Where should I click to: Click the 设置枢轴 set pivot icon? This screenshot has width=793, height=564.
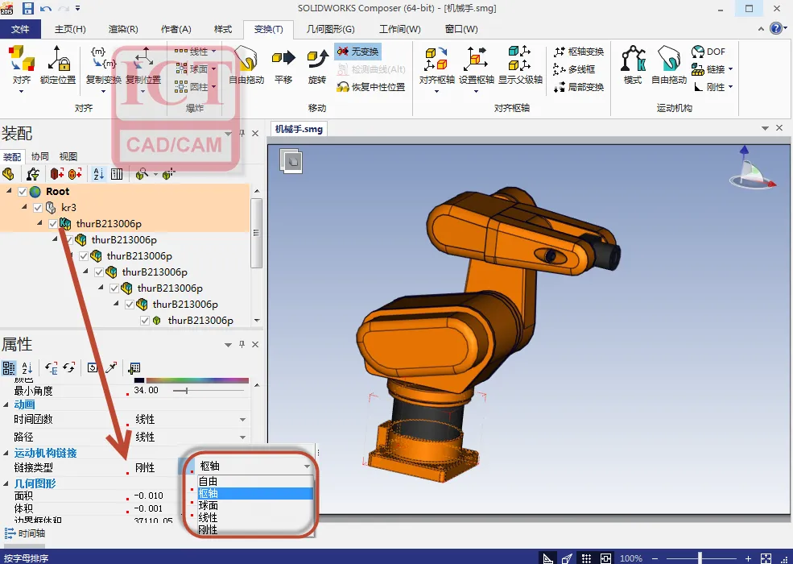(476, 59)
